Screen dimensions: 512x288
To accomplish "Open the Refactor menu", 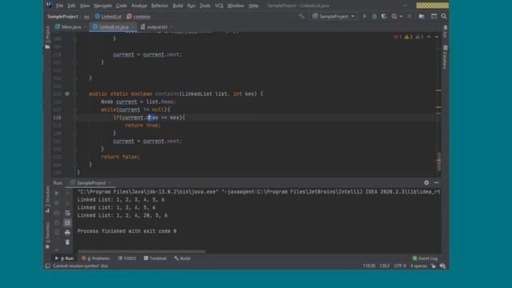I will (x=159, y=6).
